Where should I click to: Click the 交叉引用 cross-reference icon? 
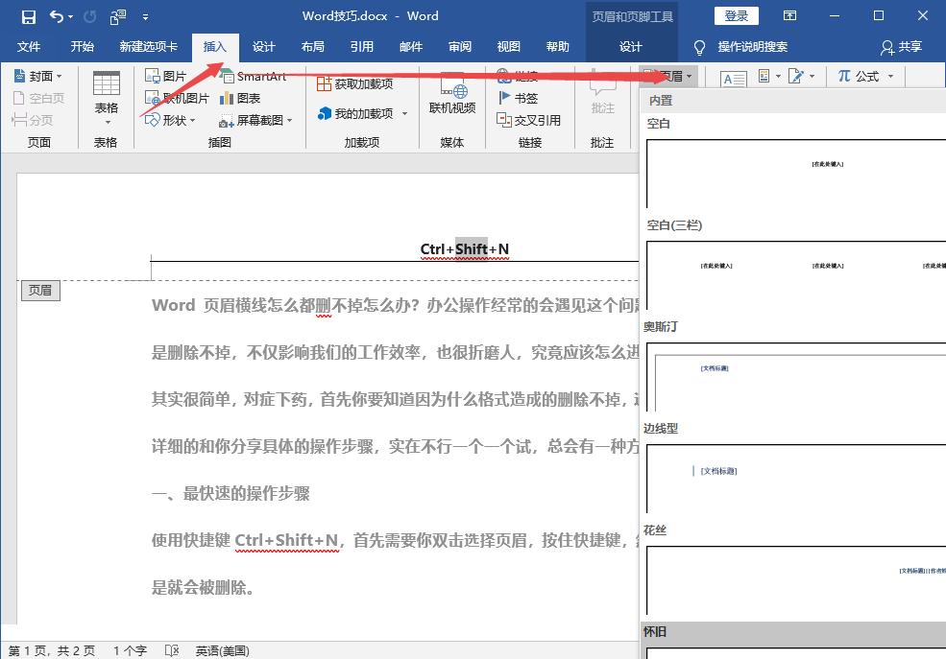pos(527,120)
